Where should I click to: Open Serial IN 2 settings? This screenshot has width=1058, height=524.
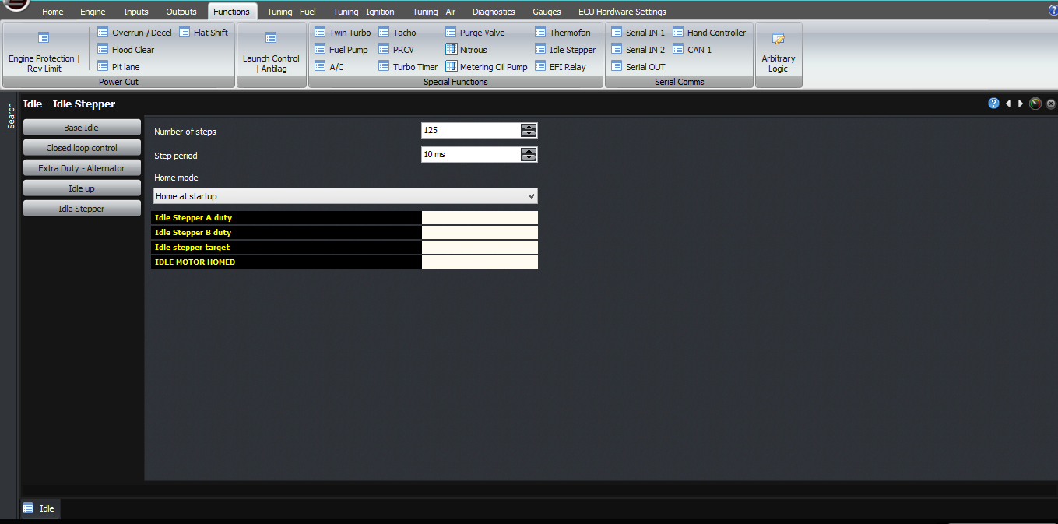click(x=638, y=50)
